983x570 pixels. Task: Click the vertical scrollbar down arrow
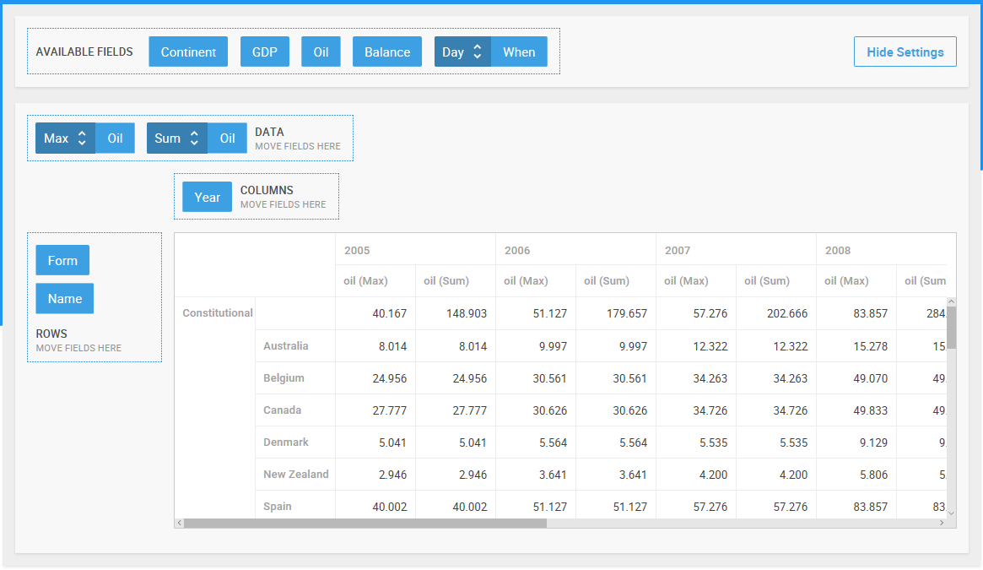952,513
